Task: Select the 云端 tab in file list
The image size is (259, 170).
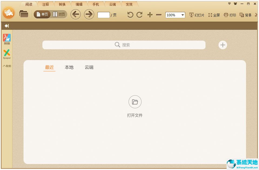Action: tap(89, 67)
